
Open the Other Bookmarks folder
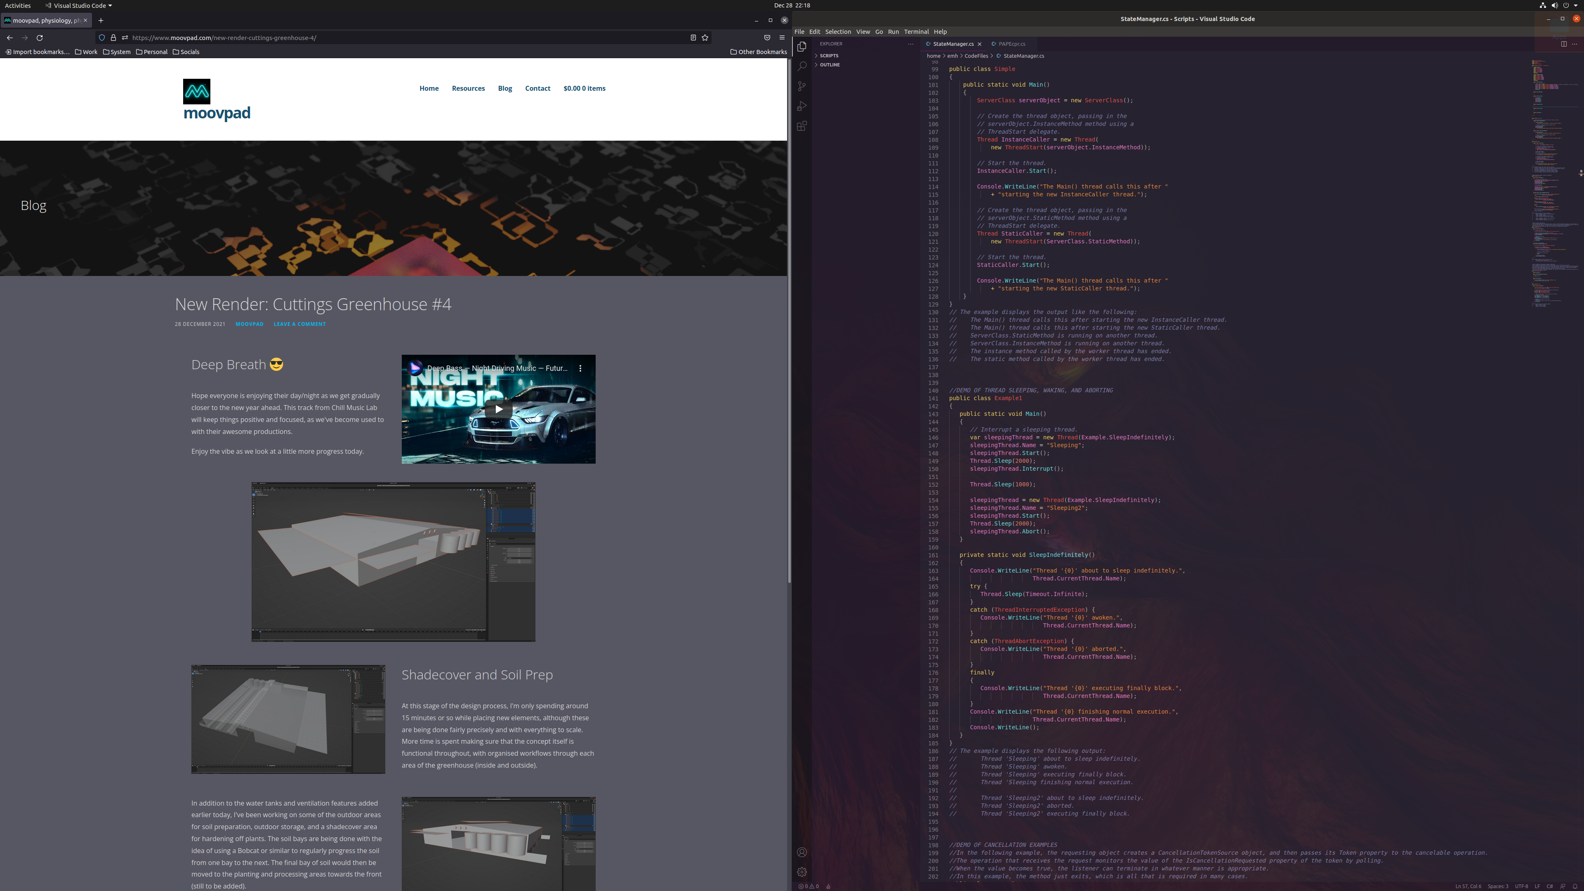click(x=759, y=52)
